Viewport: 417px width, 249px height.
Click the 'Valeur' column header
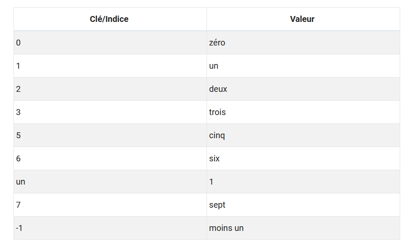pyautogui.click(x=302, y=19)
